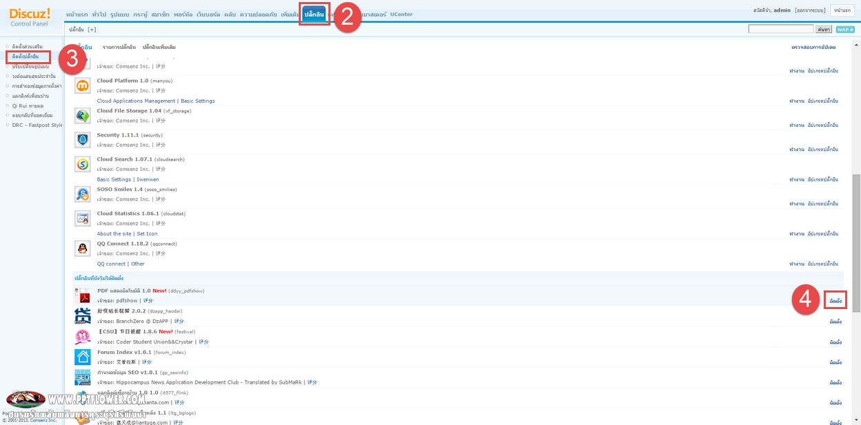The image size is (861, 425).
Task: Click ติดตั้ง for the dzapp_haodai plugin
Action: [x=835, y=322]
